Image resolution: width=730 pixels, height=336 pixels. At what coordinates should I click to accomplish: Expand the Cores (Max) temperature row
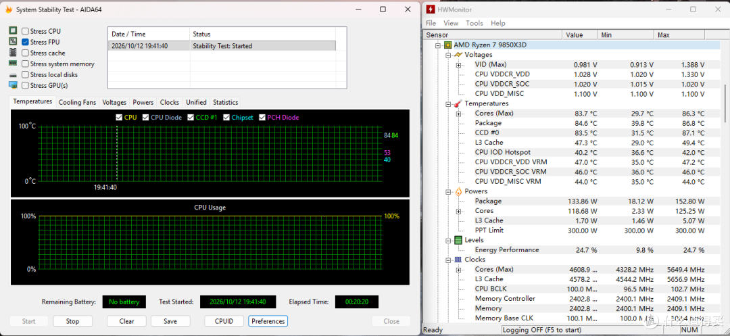pyautogui.click(x=458, y=114)
